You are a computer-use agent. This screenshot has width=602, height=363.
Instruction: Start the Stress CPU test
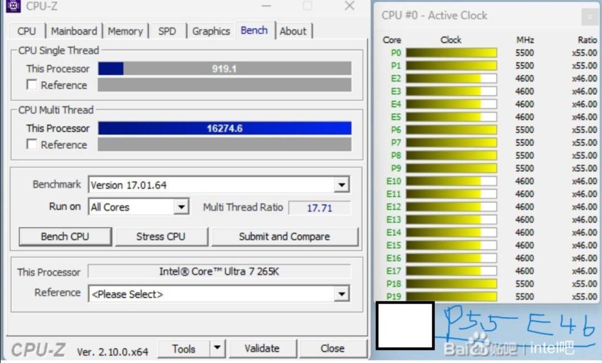pyautogui.click(x=161, y=236)
